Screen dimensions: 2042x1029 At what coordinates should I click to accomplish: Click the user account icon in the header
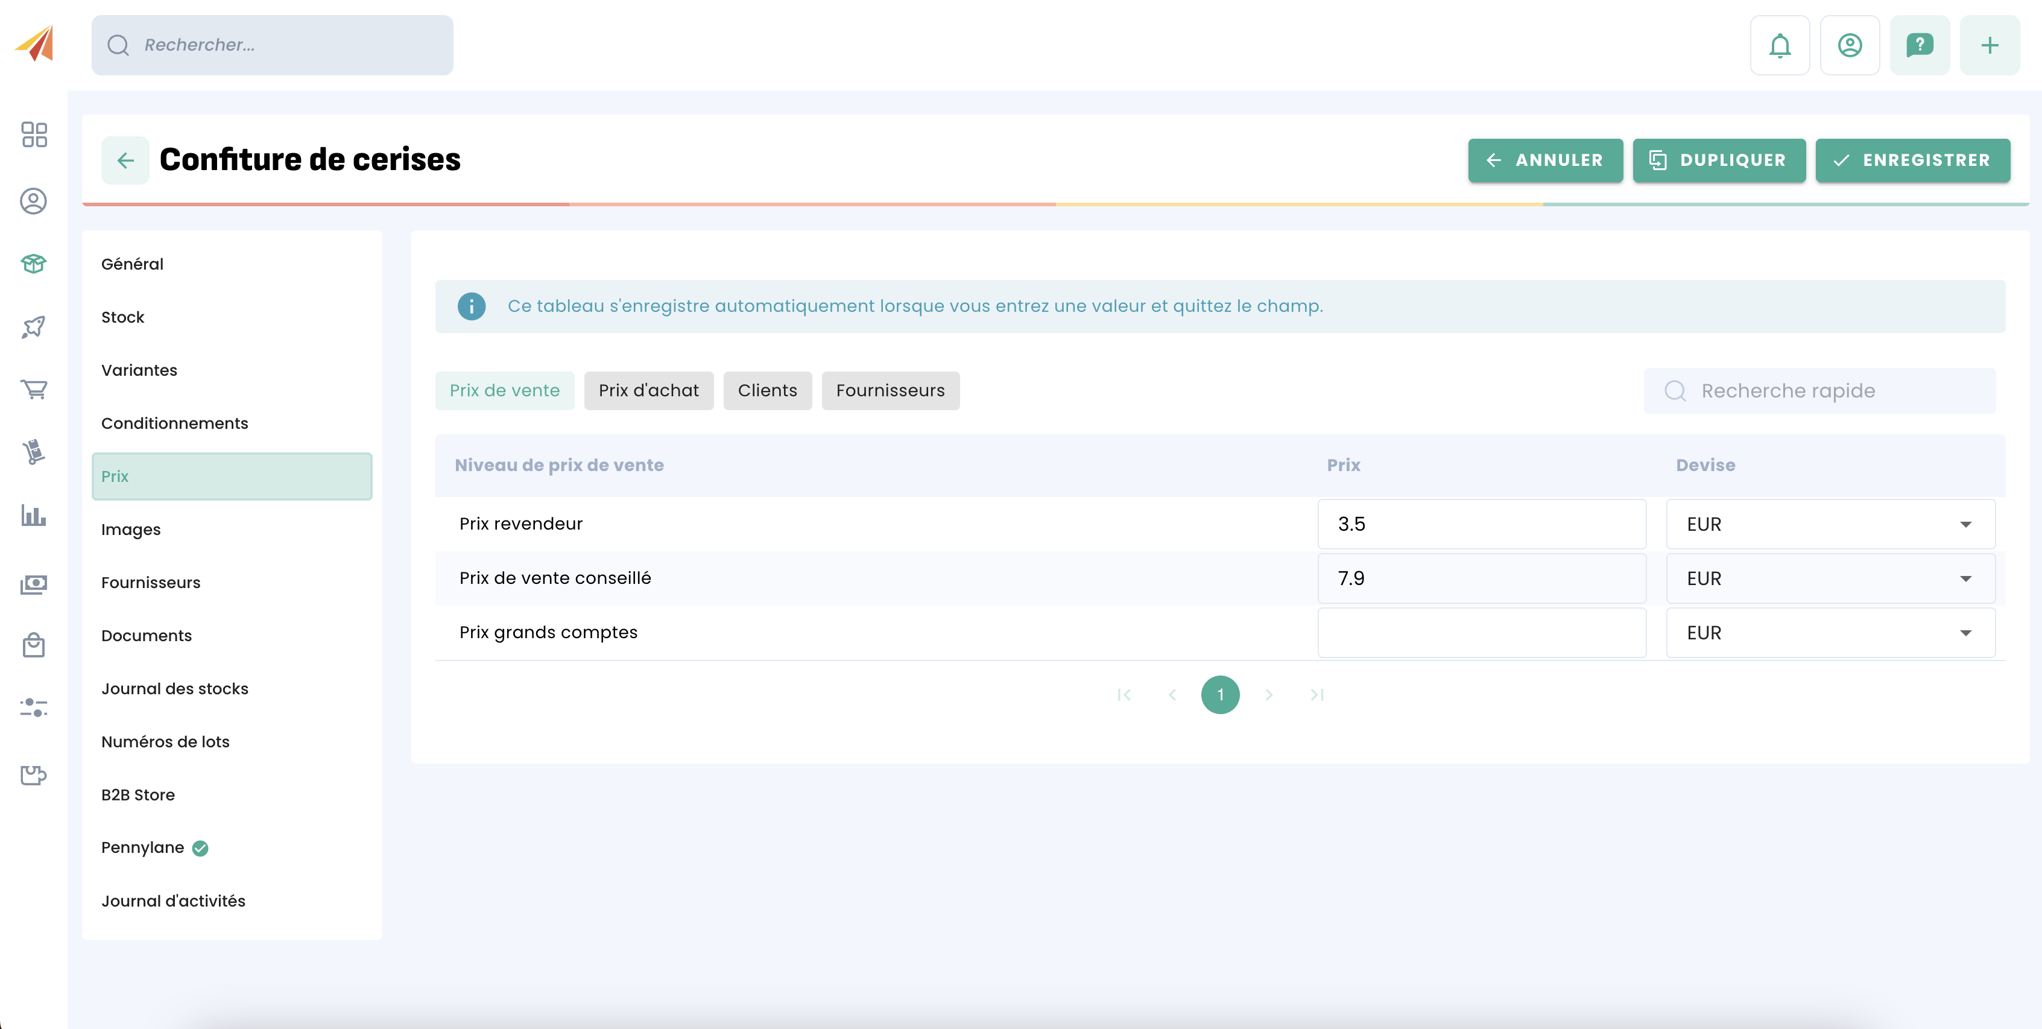(1850, 45)
